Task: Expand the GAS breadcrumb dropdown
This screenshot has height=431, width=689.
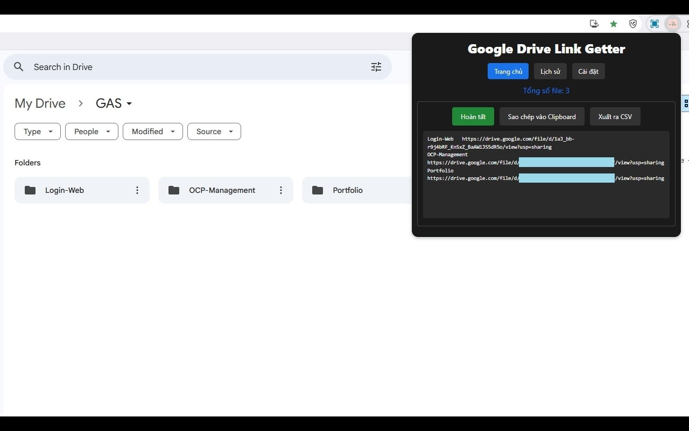Action: [x=128, y=103]
